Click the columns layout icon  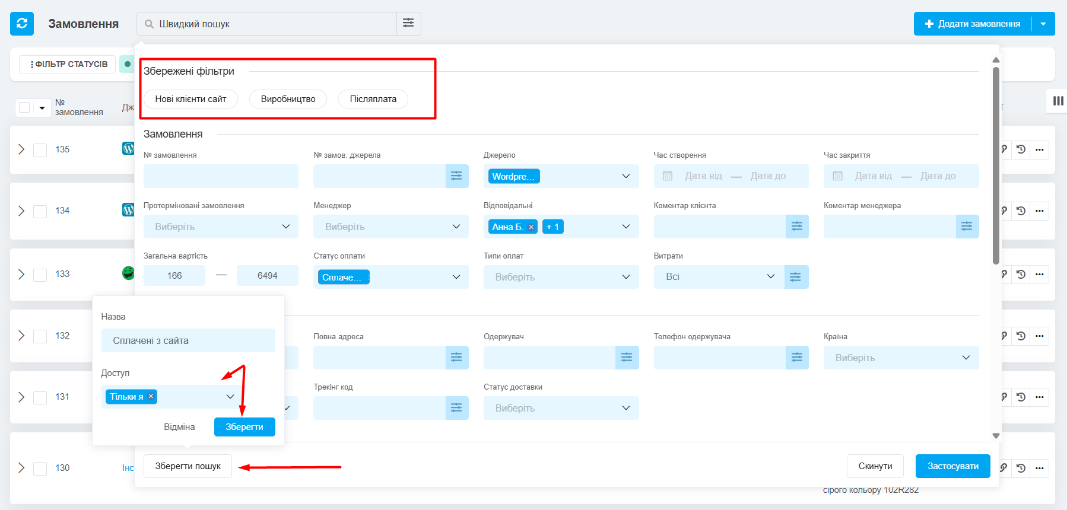pyautogui.click(x=1058, y=101)
